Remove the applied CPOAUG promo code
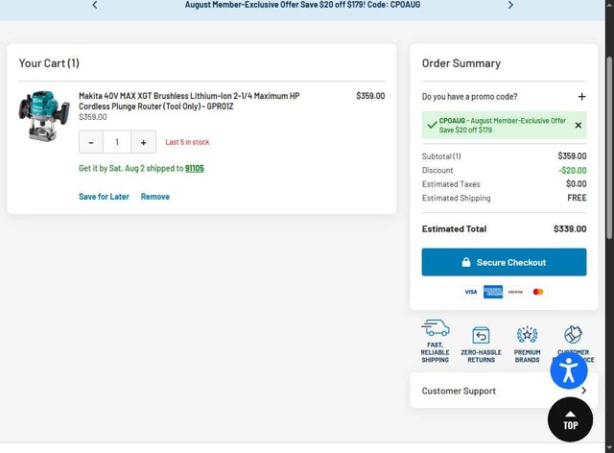614x453 pixels. tap(578, 126)
